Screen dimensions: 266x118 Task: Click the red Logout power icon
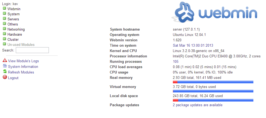(5, 78)
